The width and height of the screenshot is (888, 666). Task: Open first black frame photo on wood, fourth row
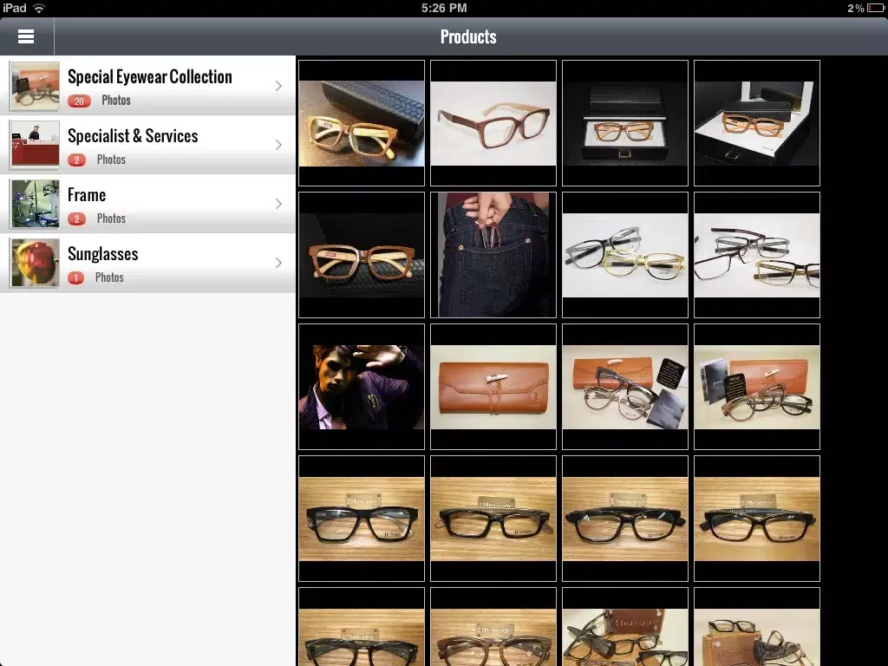click(362, 519)
